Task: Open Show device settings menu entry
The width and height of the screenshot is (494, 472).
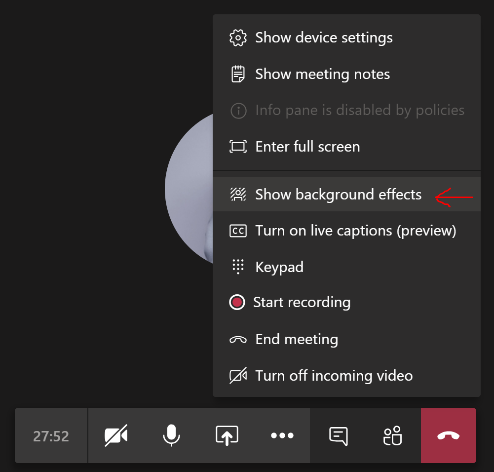Action: pos(346,38)
